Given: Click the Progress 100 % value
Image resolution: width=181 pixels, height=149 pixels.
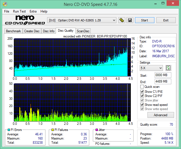Looking at the screenshot, I should click(169, 134).
